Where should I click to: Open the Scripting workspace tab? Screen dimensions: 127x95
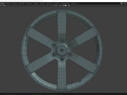pos(74,4)
